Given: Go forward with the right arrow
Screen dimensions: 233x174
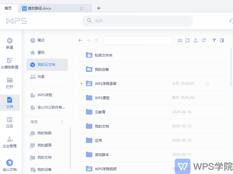Looking at the screenshot, I should (88, 40).
